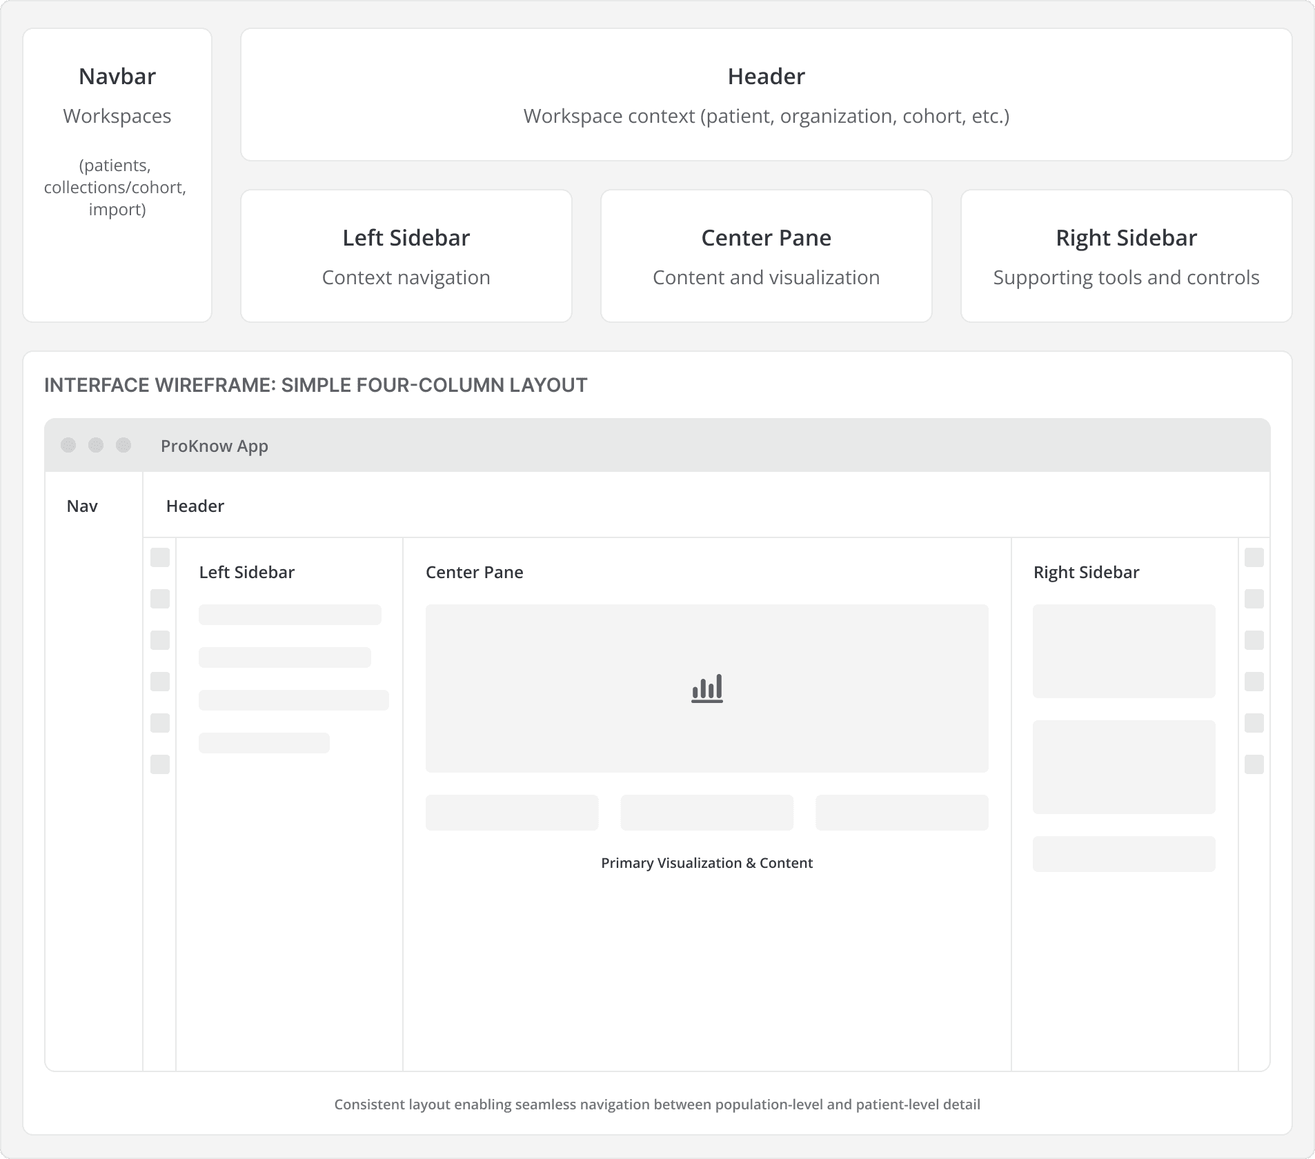The image size is (1315, 1159).
Task: Click the middle placeholder button below chart
Action: 706,813
